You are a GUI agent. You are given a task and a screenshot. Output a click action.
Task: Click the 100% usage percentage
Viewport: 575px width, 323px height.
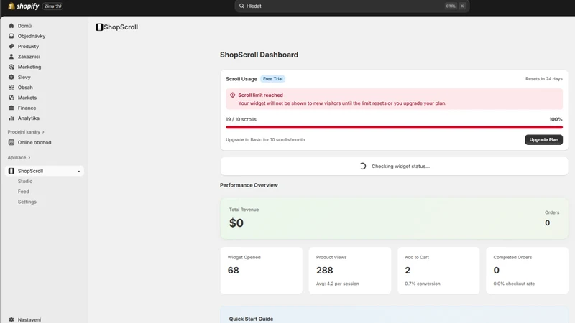(x=556, y=119)
